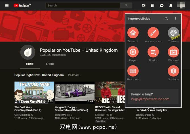Click bugs@improvedtube.com email link

tap(150, 99)
